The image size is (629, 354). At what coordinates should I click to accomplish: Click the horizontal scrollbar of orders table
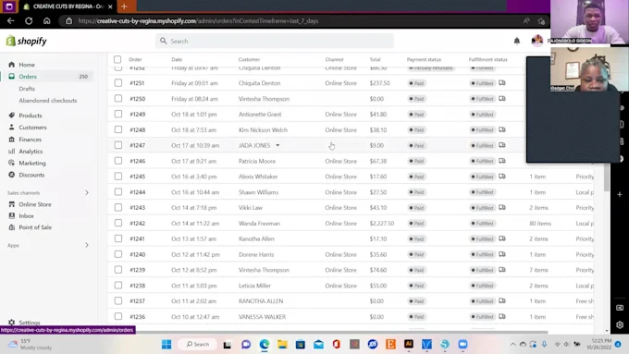(327, 332)
